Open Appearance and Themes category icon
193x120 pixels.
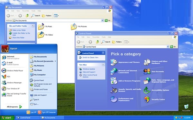114,62
